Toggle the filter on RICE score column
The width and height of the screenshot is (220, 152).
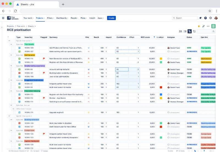coord(154,37)
